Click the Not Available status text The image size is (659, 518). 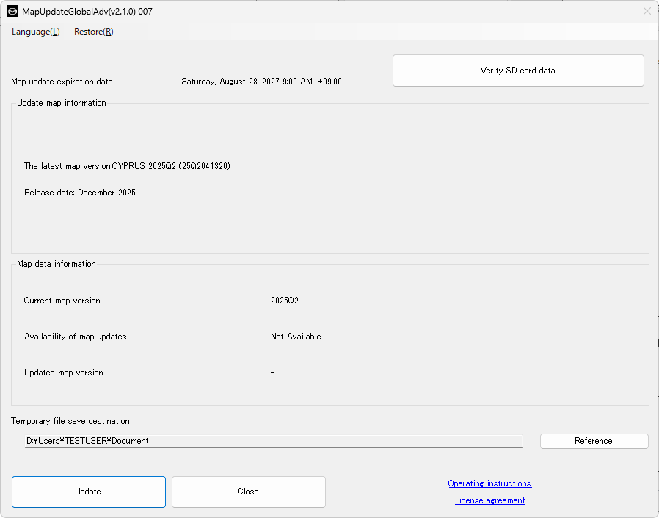pyautogui.click(x=296, y=337)
